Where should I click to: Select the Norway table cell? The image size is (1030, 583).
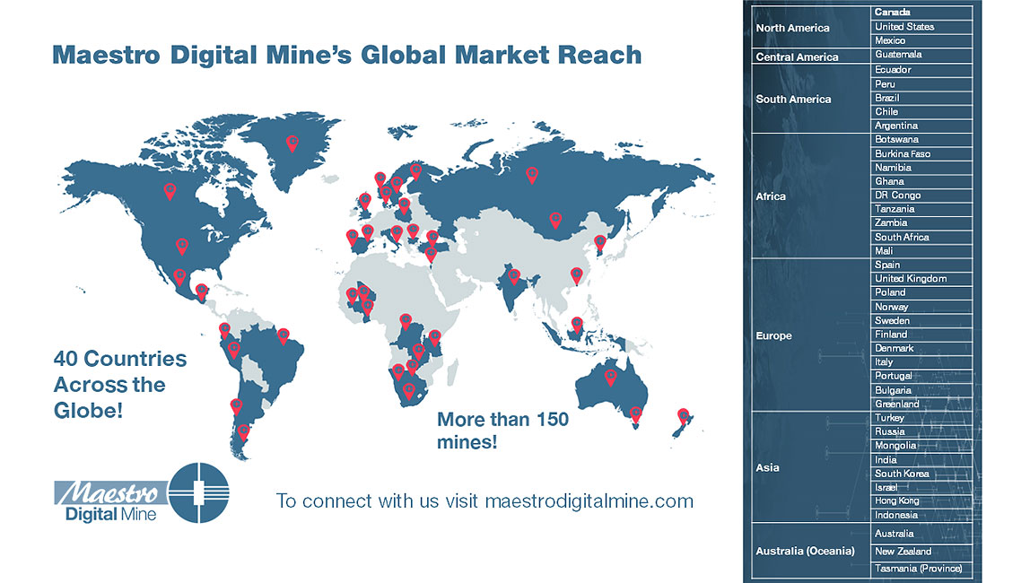click(921, 307)
